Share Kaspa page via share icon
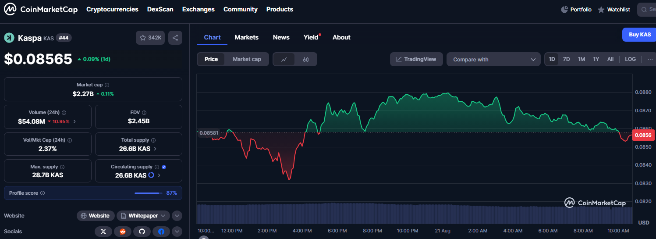This screenshot has width=656, height=239. (175, 38)
